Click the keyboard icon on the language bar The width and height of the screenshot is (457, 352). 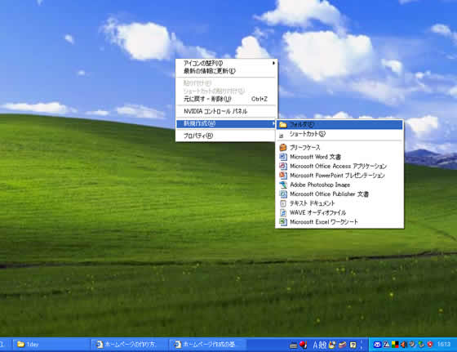(x=294, y=345)
